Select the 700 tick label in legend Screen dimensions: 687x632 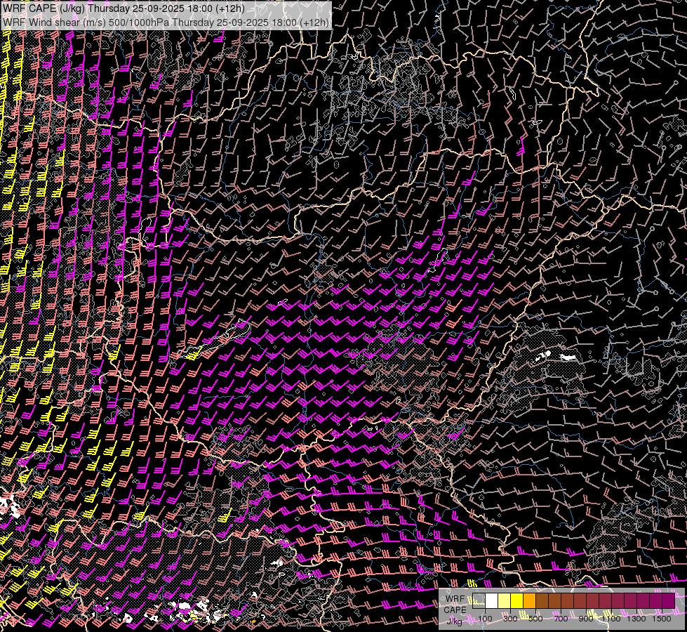[561, 618]
